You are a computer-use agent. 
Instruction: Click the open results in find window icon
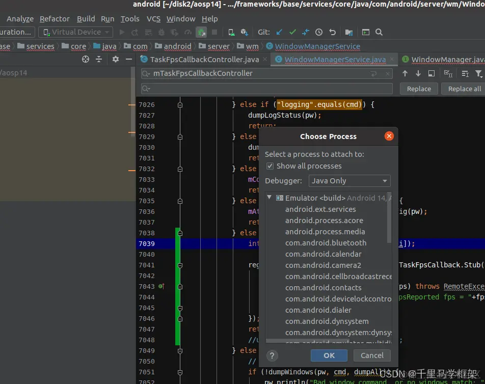tap(431, 73)
